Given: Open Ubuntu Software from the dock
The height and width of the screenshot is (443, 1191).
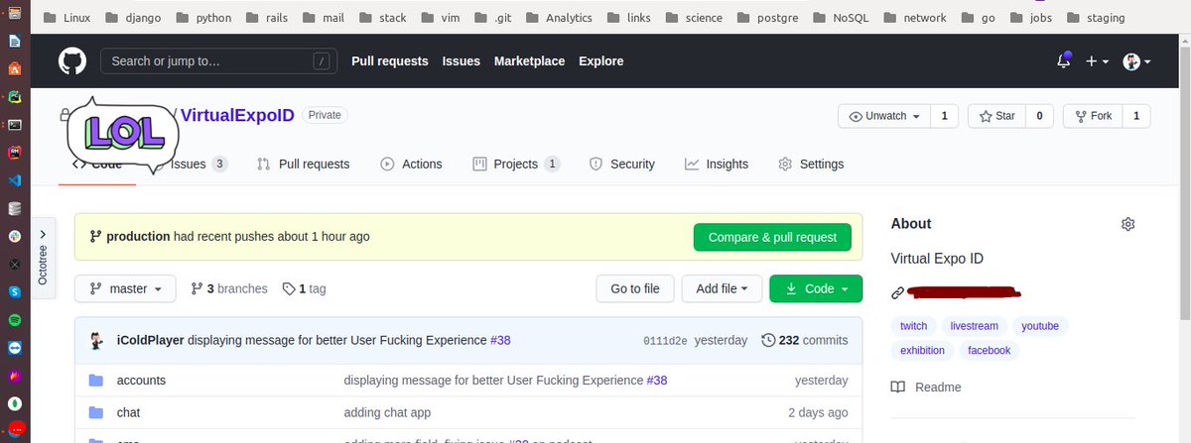Looking at the screenshot, I should tap(15, 69).
